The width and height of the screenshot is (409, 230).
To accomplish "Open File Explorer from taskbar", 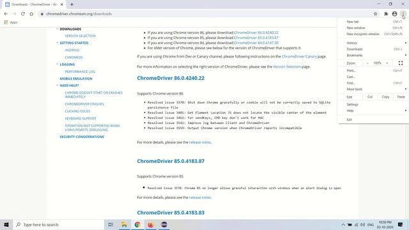I will 124,224.
